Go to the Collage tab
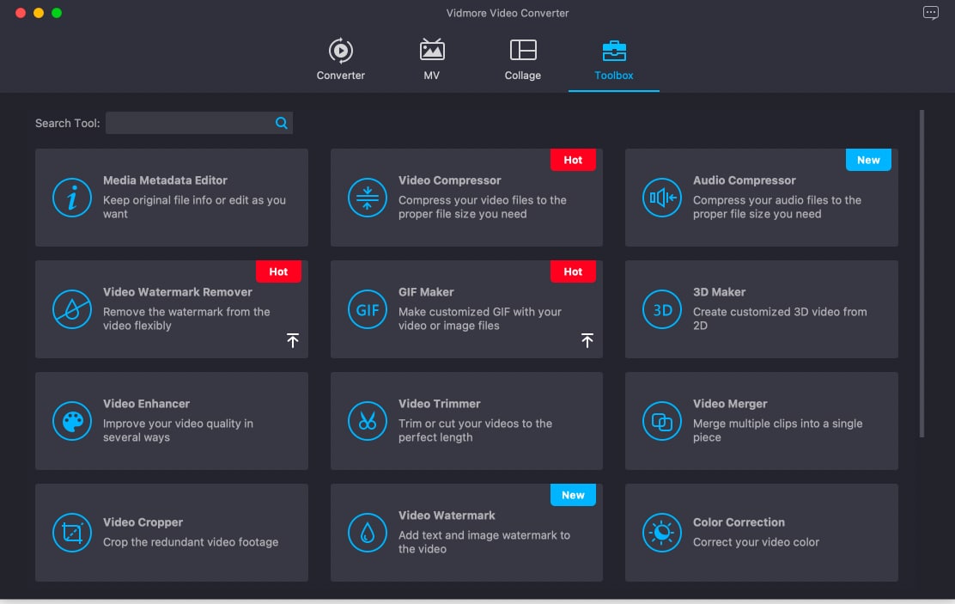 (523, 59)
